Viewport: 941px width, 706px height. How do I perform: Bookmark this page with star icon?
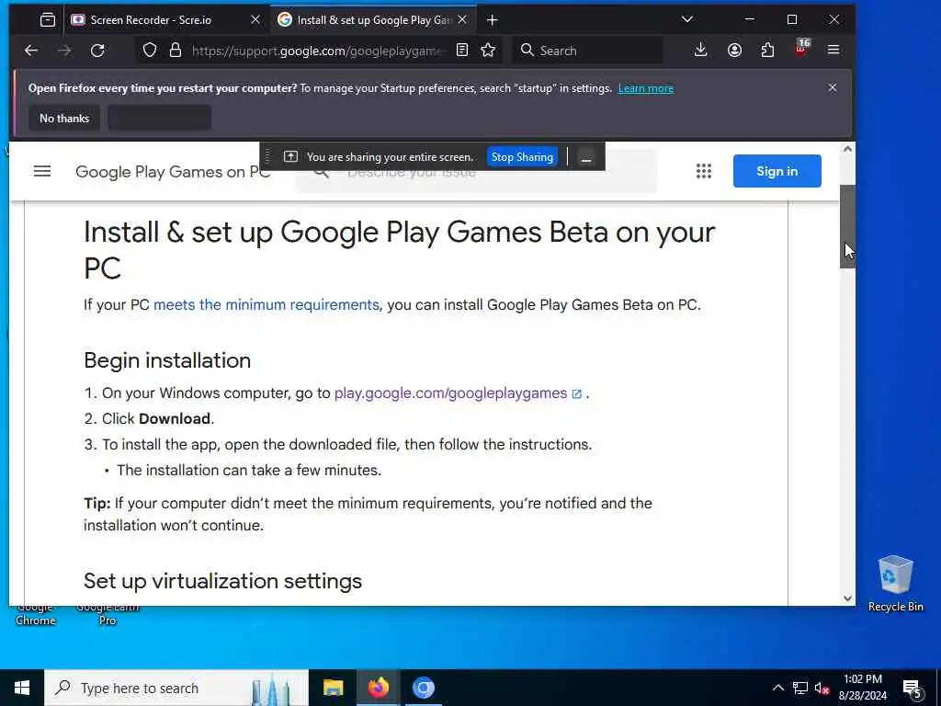(488, 51)
